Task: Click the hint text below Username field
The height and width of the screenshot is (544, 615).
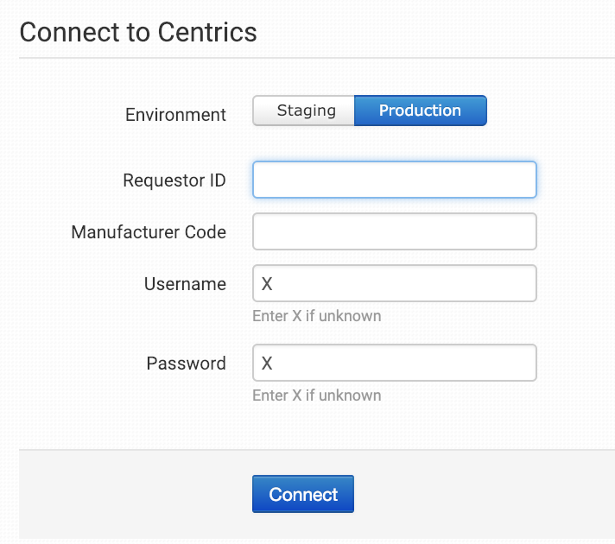Action: tap(316, 316)
